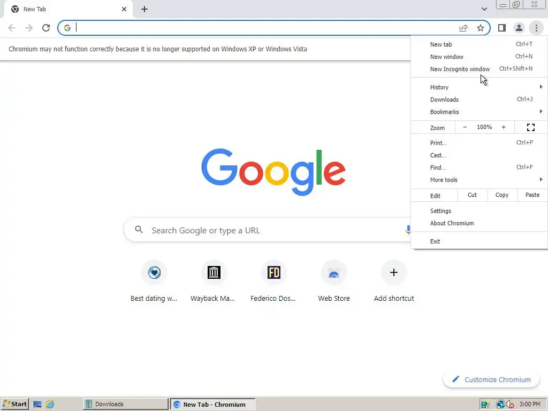Decrease zoom with the minus button

[x=465, y=127]
